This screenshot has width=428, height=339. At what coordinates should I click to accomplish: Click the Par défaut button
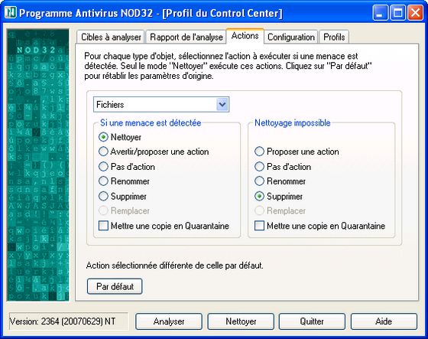tap(115, 286)
